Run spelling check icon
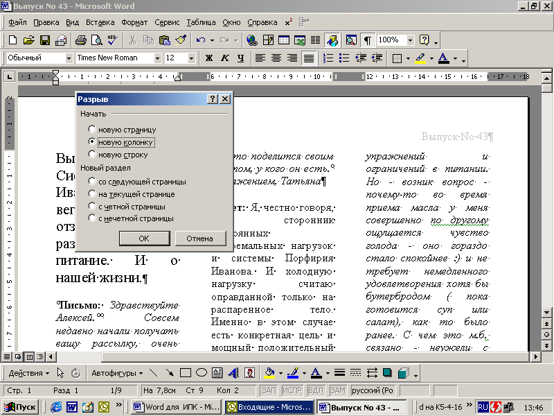Screen dimensions: 554x416 [113, 40]
